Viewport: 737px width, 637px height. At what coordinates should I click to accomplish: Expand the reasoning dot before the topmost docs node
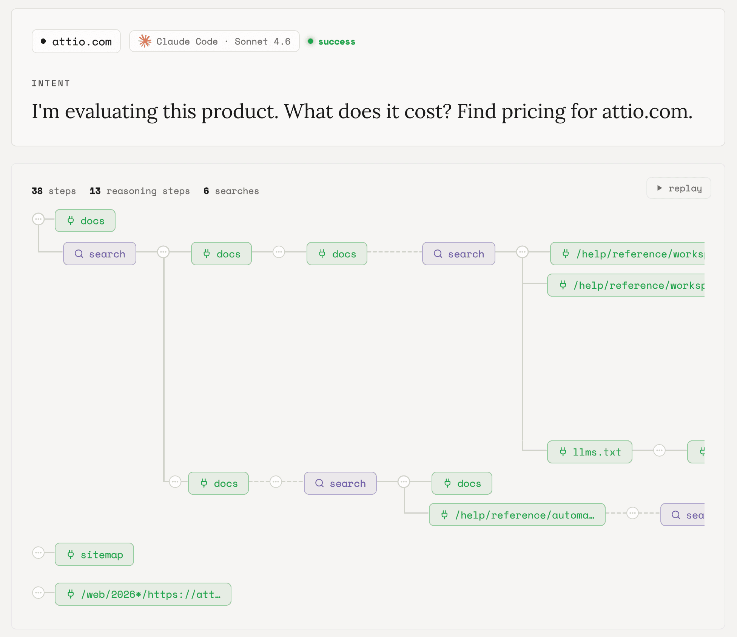pyautogui.click(x=39, y=219)
